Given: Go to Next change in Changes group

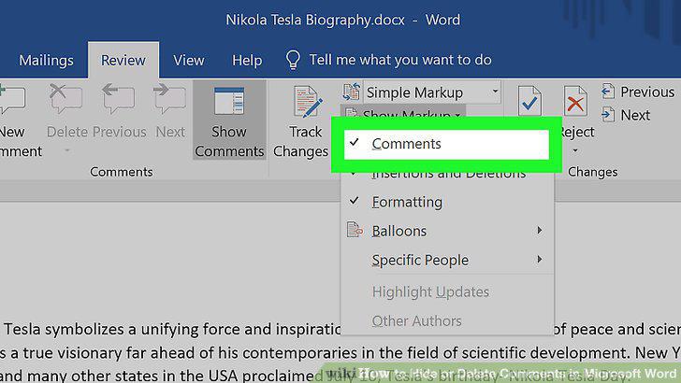Looking at the screenshot, I should click(626, 115).
